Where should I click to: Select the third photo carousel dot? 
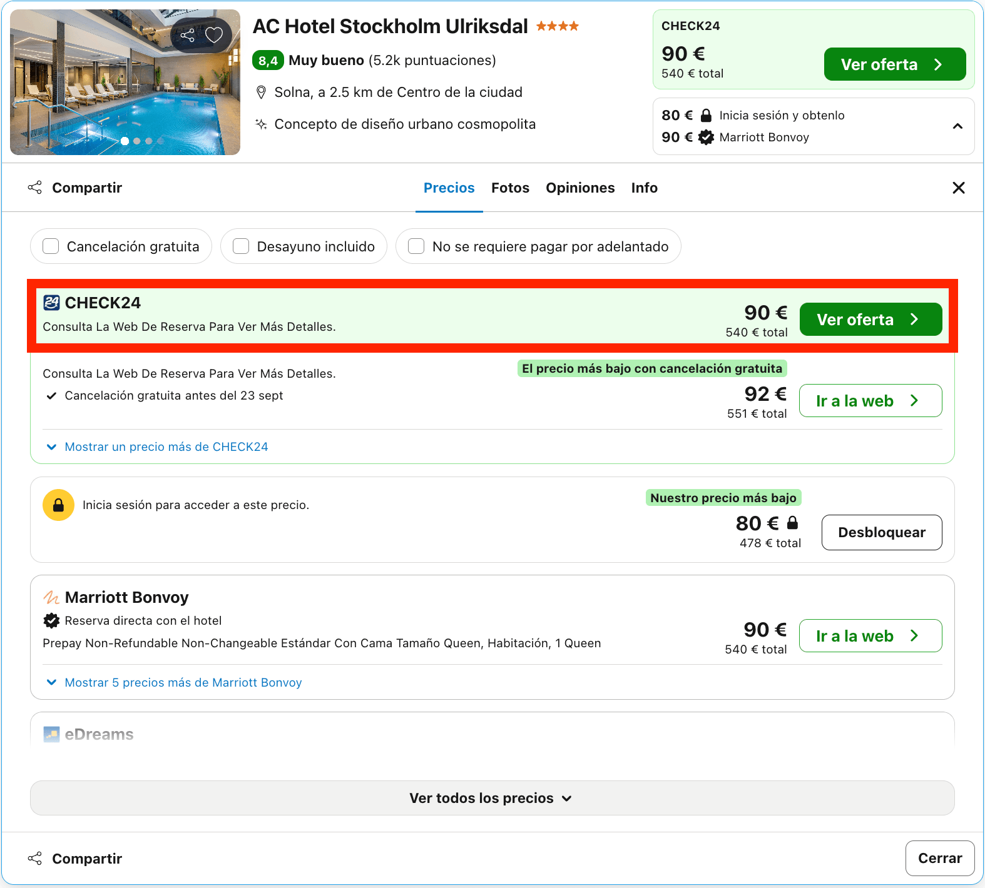tap(149, 141)
